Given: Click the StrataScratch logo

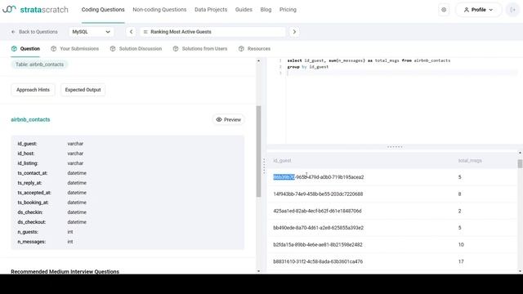Looking at the screenshot, I should (x=35, y=10).
